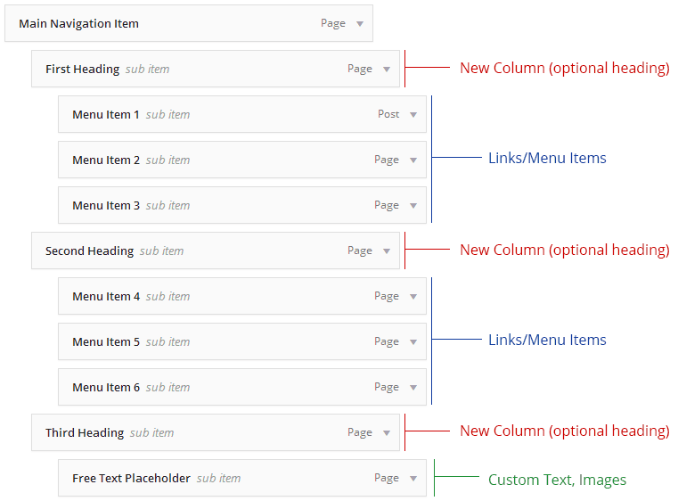
Task: Open Menu Item 1 settings arrow
Action: click(413, 115)
